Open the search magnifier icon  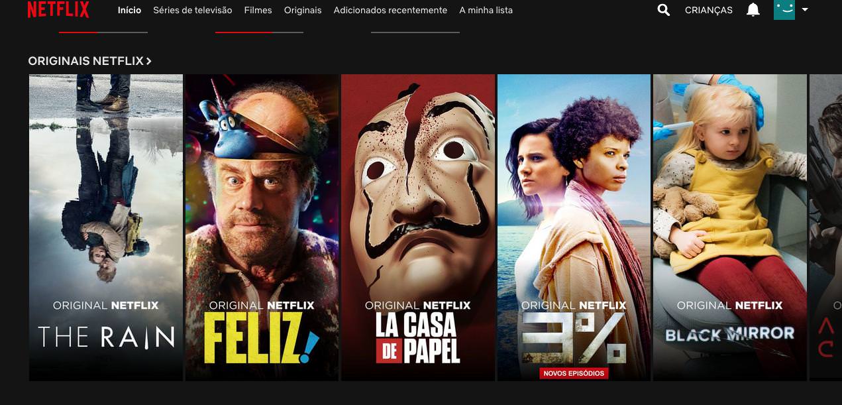point(663,10)
